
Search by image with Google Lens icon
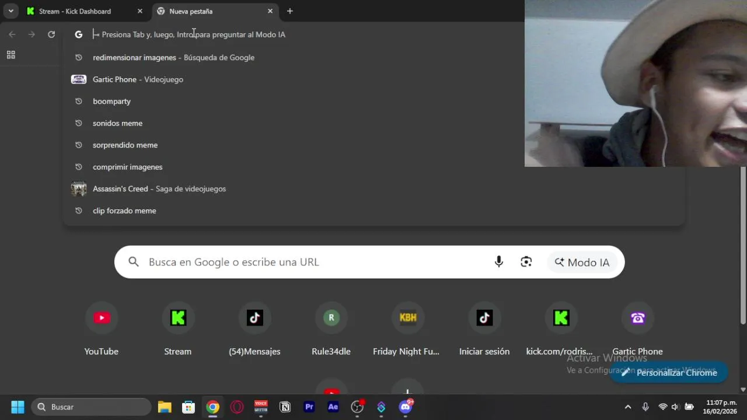tap(526, 262)
